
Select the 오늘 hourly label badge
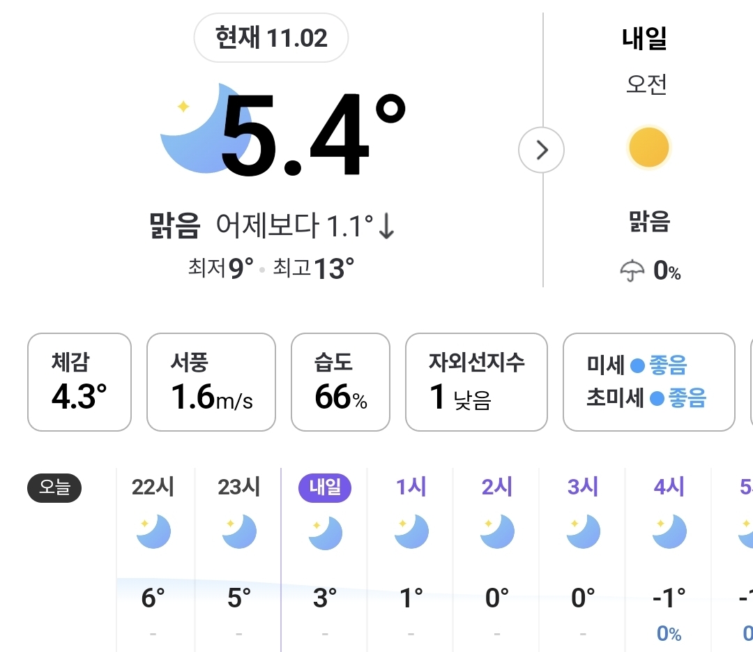(x=54, y=487)
